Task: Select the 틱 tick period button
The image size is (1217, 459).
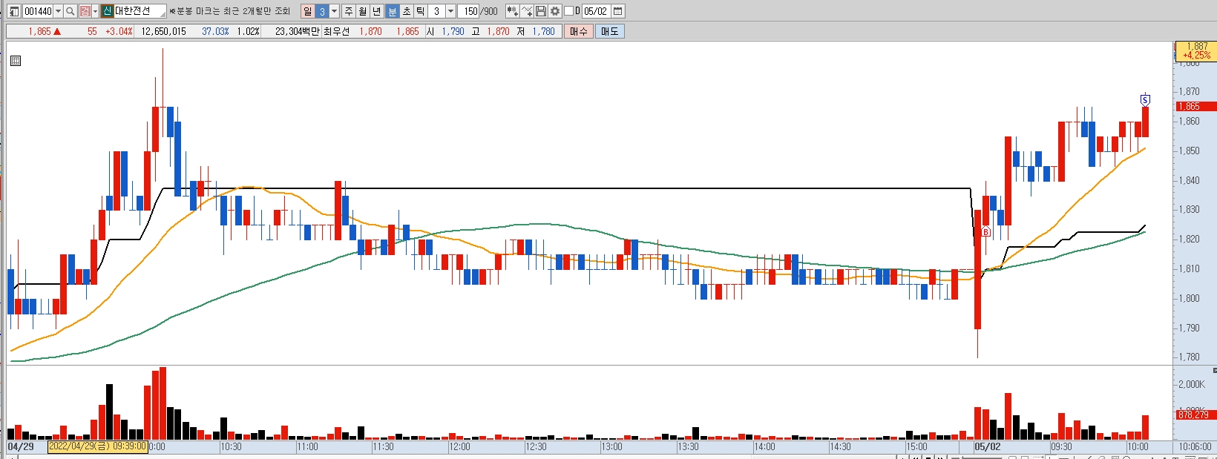Action: coord(420,11)
